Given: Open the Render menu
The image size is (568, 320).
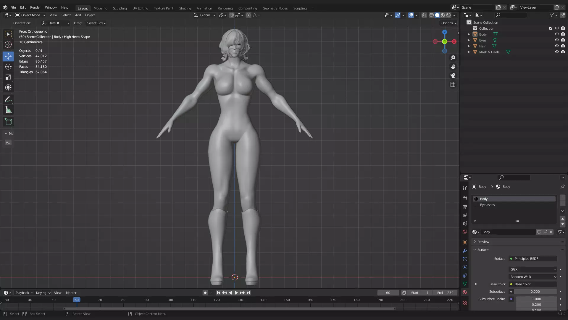Looking at the screenshot, I should [x=35, y=7].
